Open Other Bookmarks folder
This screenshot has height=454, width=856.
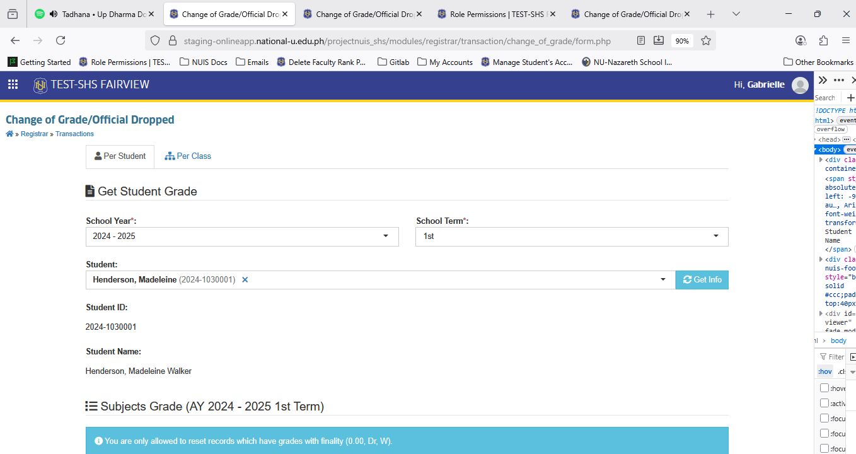(x=818, y=62)
